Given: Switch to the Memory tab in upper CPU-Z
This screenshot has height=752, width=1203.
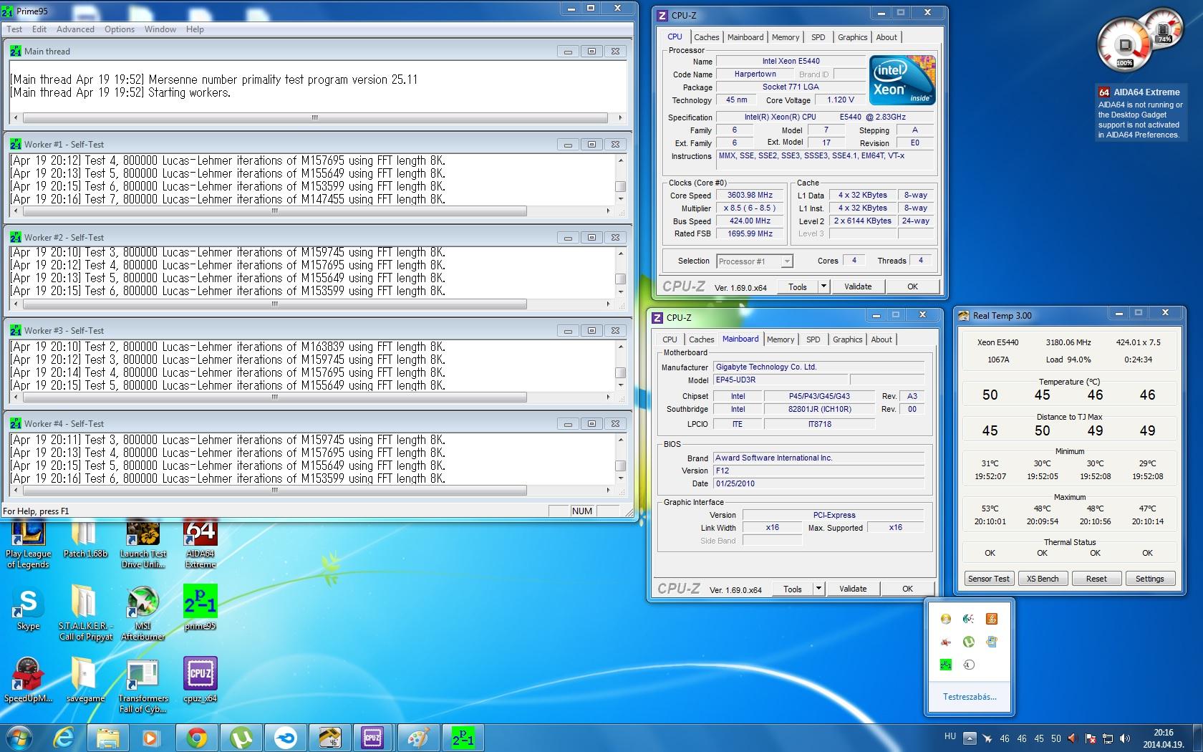Looking at the screenshot, I should (785, 37).
